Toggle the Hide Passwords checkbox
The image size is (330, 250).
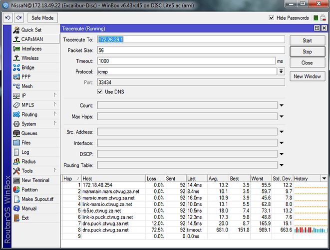pyautogui.click(x=272, y=18)
